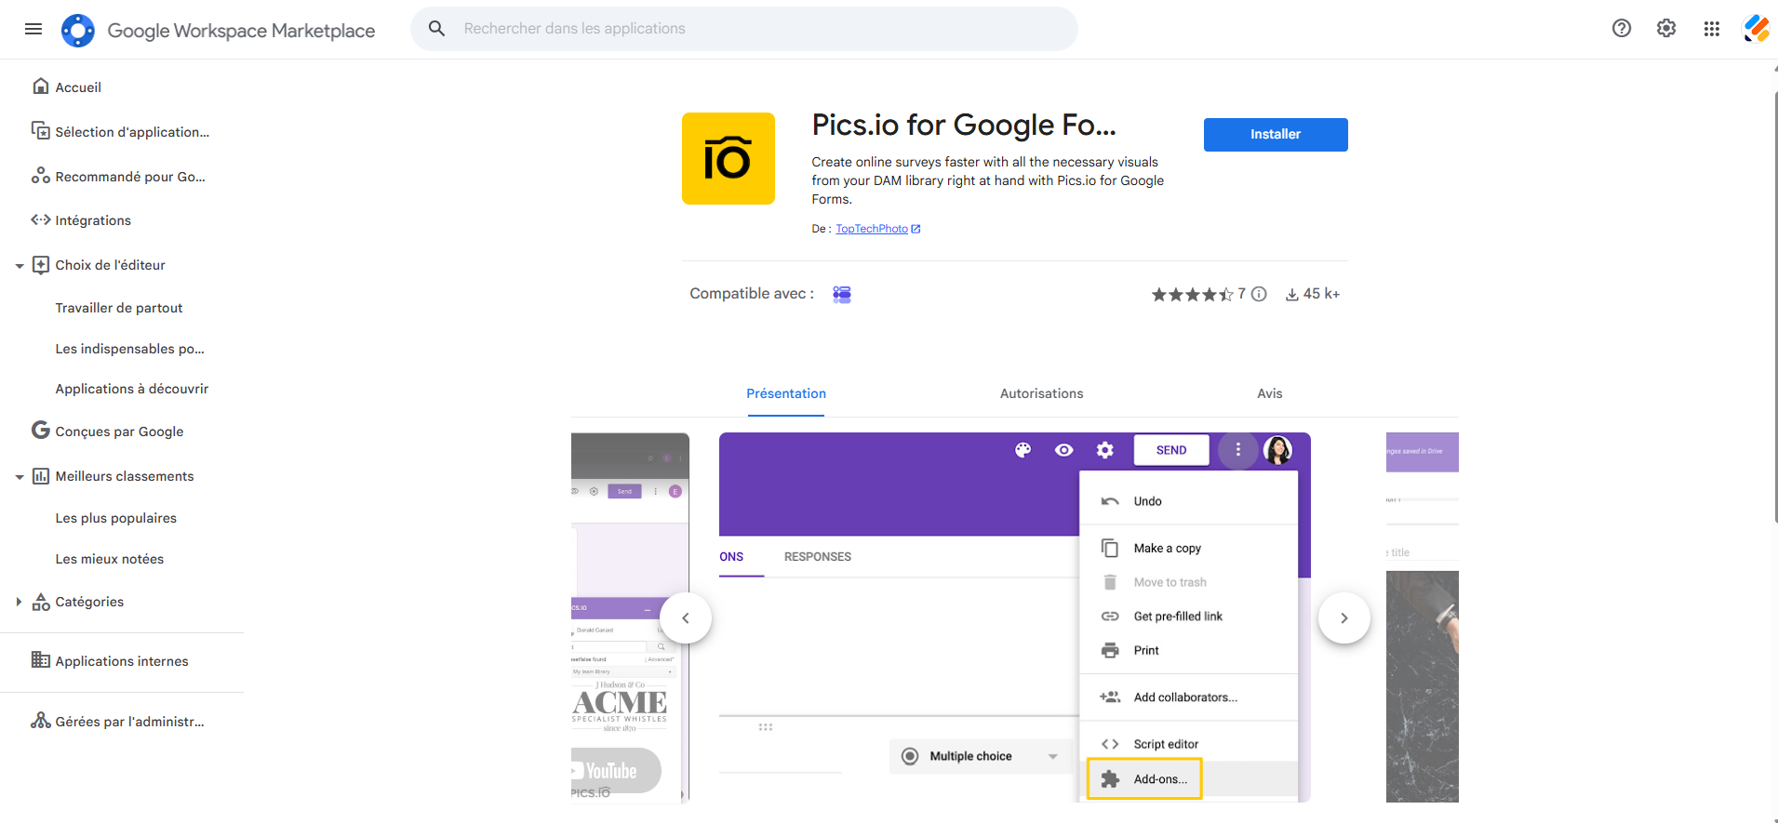This screenshot has height=823, width=1778.
Task: Switch to the Présentation tab
Action: click(786, 394)
